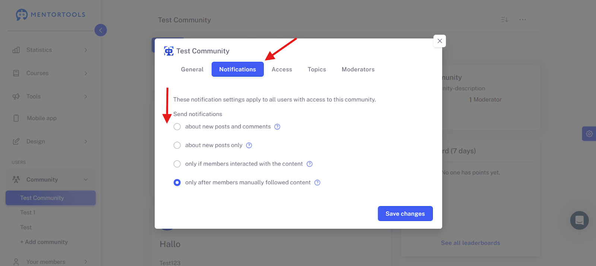Show help for manually followed content option

coord(317,183)
